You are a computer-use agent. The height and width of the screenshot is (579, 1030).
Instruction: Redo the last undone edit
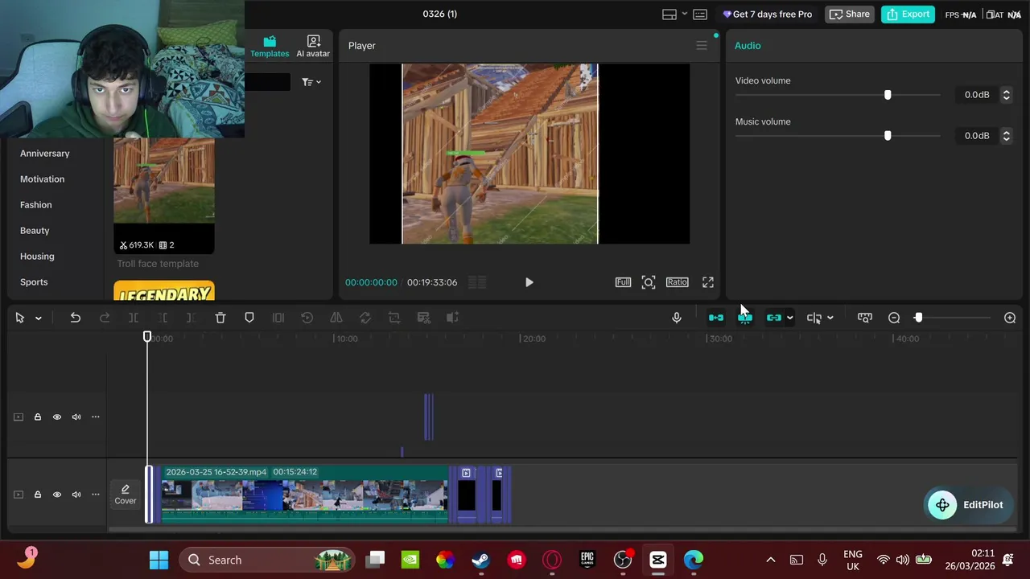105,318
